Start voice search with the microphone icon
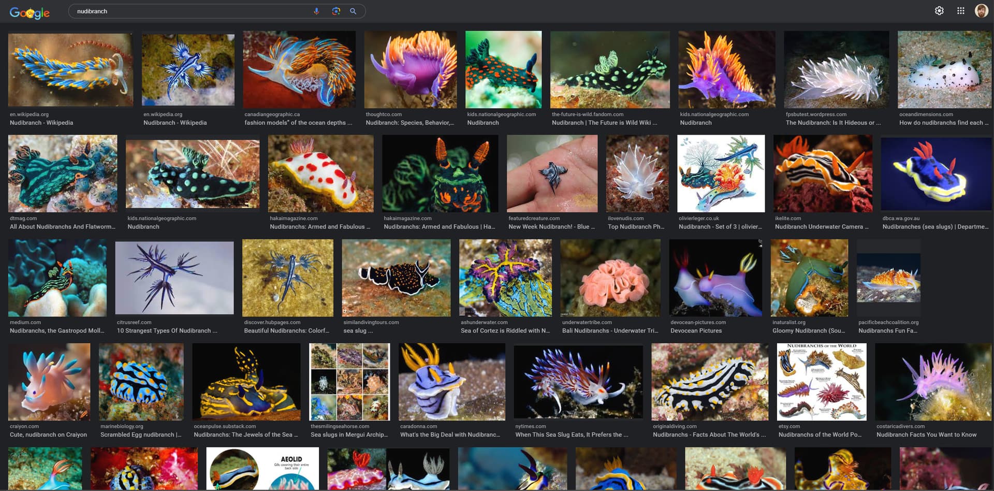The height and width of the screenshot is (491, 994). (x=316, y=11)
